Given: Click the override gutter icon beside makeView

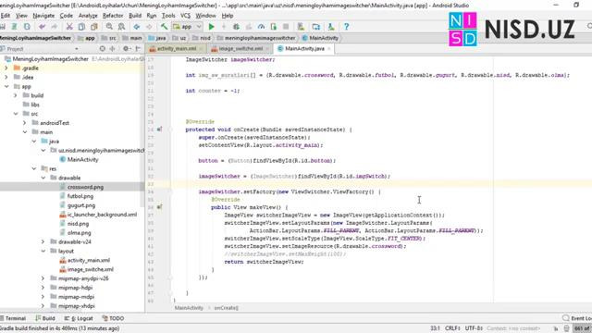Looking at the screenshot, I should pos(159,207).
